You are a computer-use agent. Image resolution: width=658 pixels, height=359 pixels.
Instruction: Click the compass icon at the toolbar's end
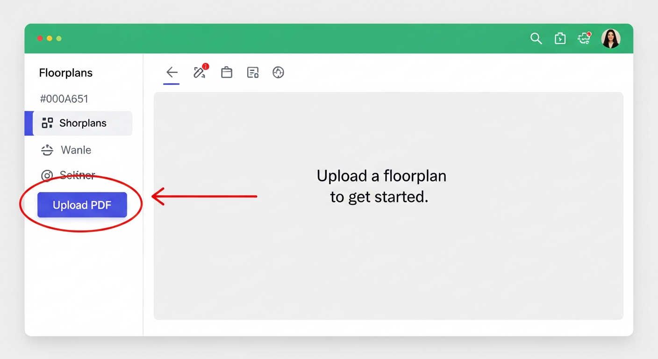point(278,72)
